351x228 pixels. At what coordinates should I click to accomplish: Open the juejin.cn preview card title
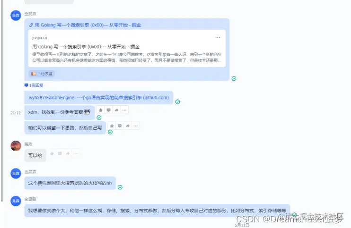point(86,47)
